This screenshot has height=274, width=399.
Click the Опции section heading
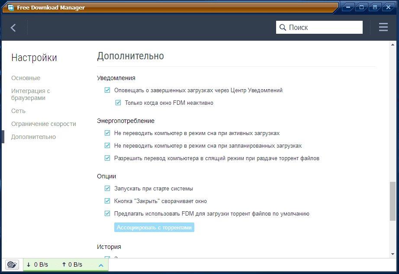[x=106, y=176]
